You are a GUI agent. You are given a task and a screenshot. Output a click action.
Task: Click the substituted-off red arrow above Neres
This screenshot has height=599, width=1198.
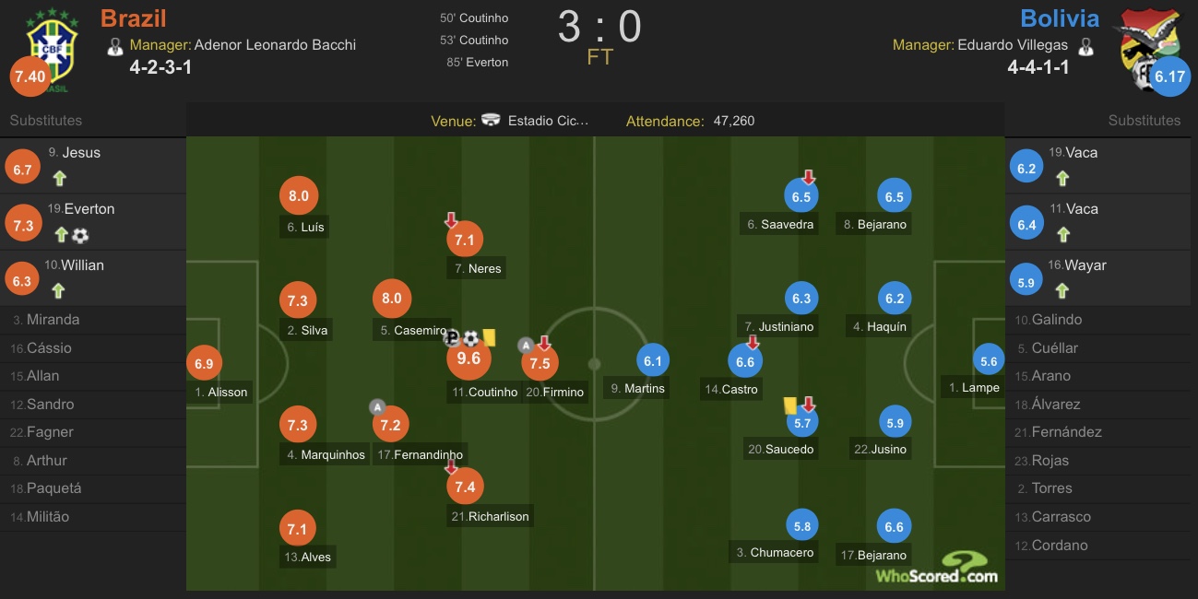(x=451, y=220)
